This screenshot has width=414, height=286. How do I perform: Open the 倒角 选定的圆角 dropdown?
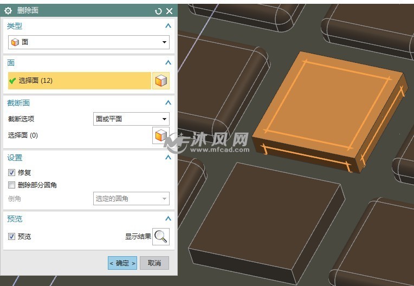click(131, 199)
